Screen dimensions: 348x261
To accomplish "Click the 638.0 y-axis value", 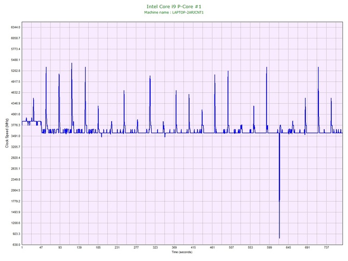I will tap(16, 245).
